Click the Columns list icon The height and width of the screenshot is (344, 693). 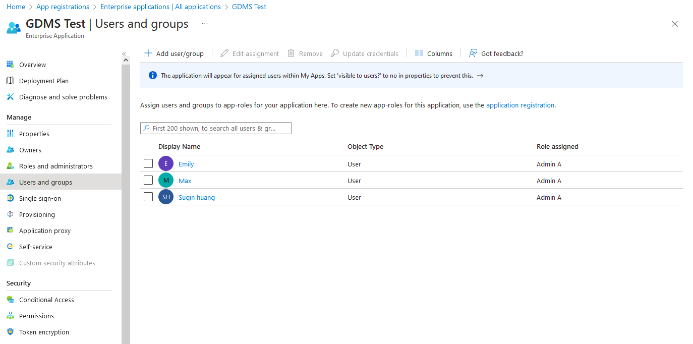point(419,53)
